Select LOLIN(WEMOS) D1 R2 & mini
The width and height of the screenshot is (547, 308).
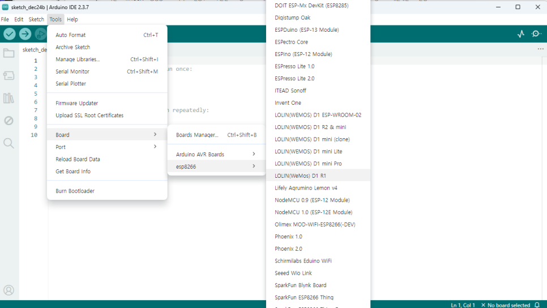318,127
